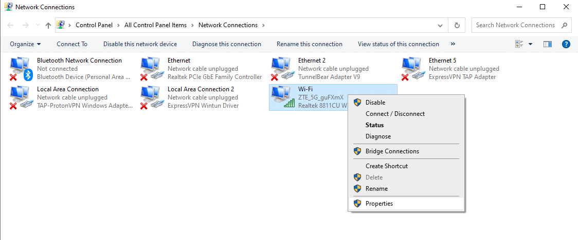578x240 pixels.
Task: Select the Ethernet 2 TunnelBear adapter icon
Action: [x=282, y=69]
